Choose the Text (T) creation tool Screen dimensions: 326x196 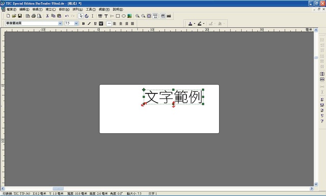click(x=106, y=16)
